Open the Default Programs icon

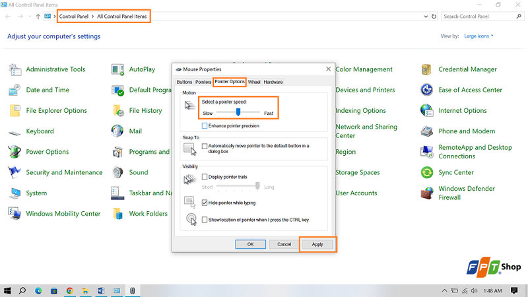click(x=117, y=90)
